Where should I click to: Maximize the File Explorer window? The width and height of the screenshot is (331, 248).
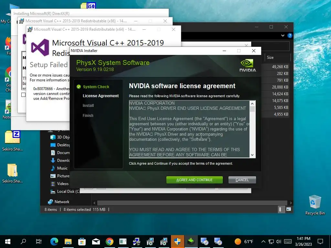pos(271,27)
